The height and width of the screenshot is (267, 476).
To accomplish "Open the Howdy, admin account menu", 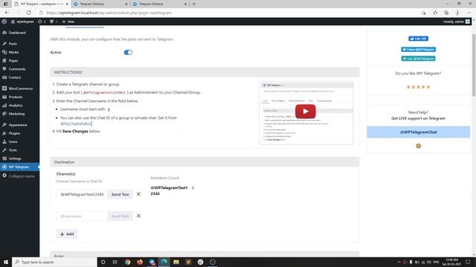I will point(456,22).
